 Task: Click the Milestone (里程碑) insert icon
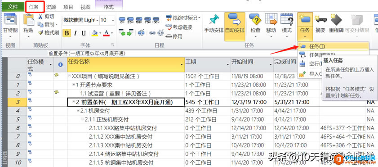(x=336, y=20)
